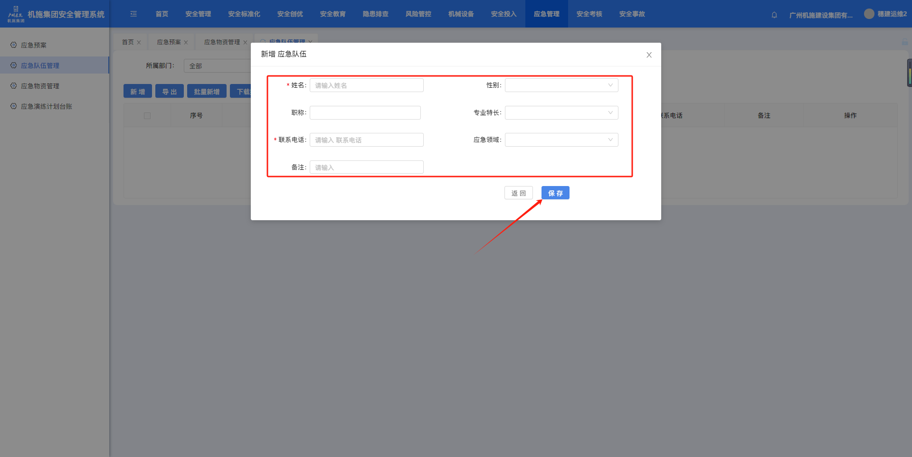
Task: Close the 新增 应急队伍 dialog
Action: (x=649, y=55)
